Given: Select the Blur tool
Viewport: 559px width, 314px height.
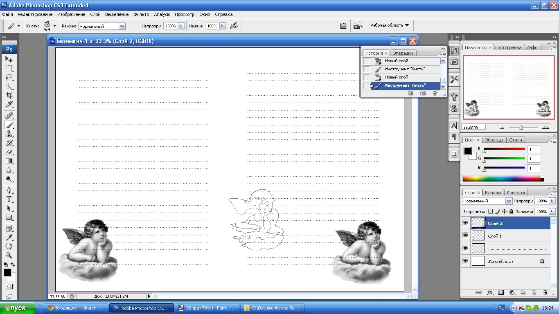Looking at the screenshot, I should point(9,170).
